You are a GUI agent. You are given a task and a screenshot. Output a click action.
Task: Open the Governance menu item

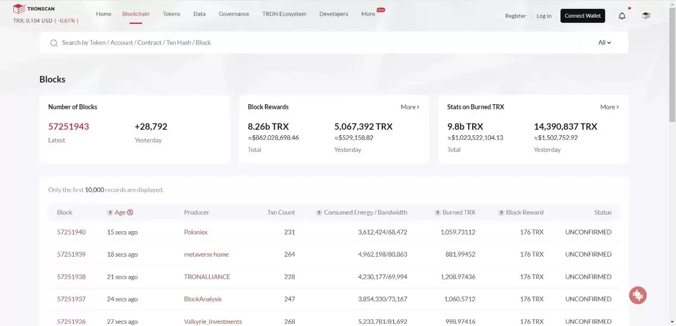click(234, 14)
